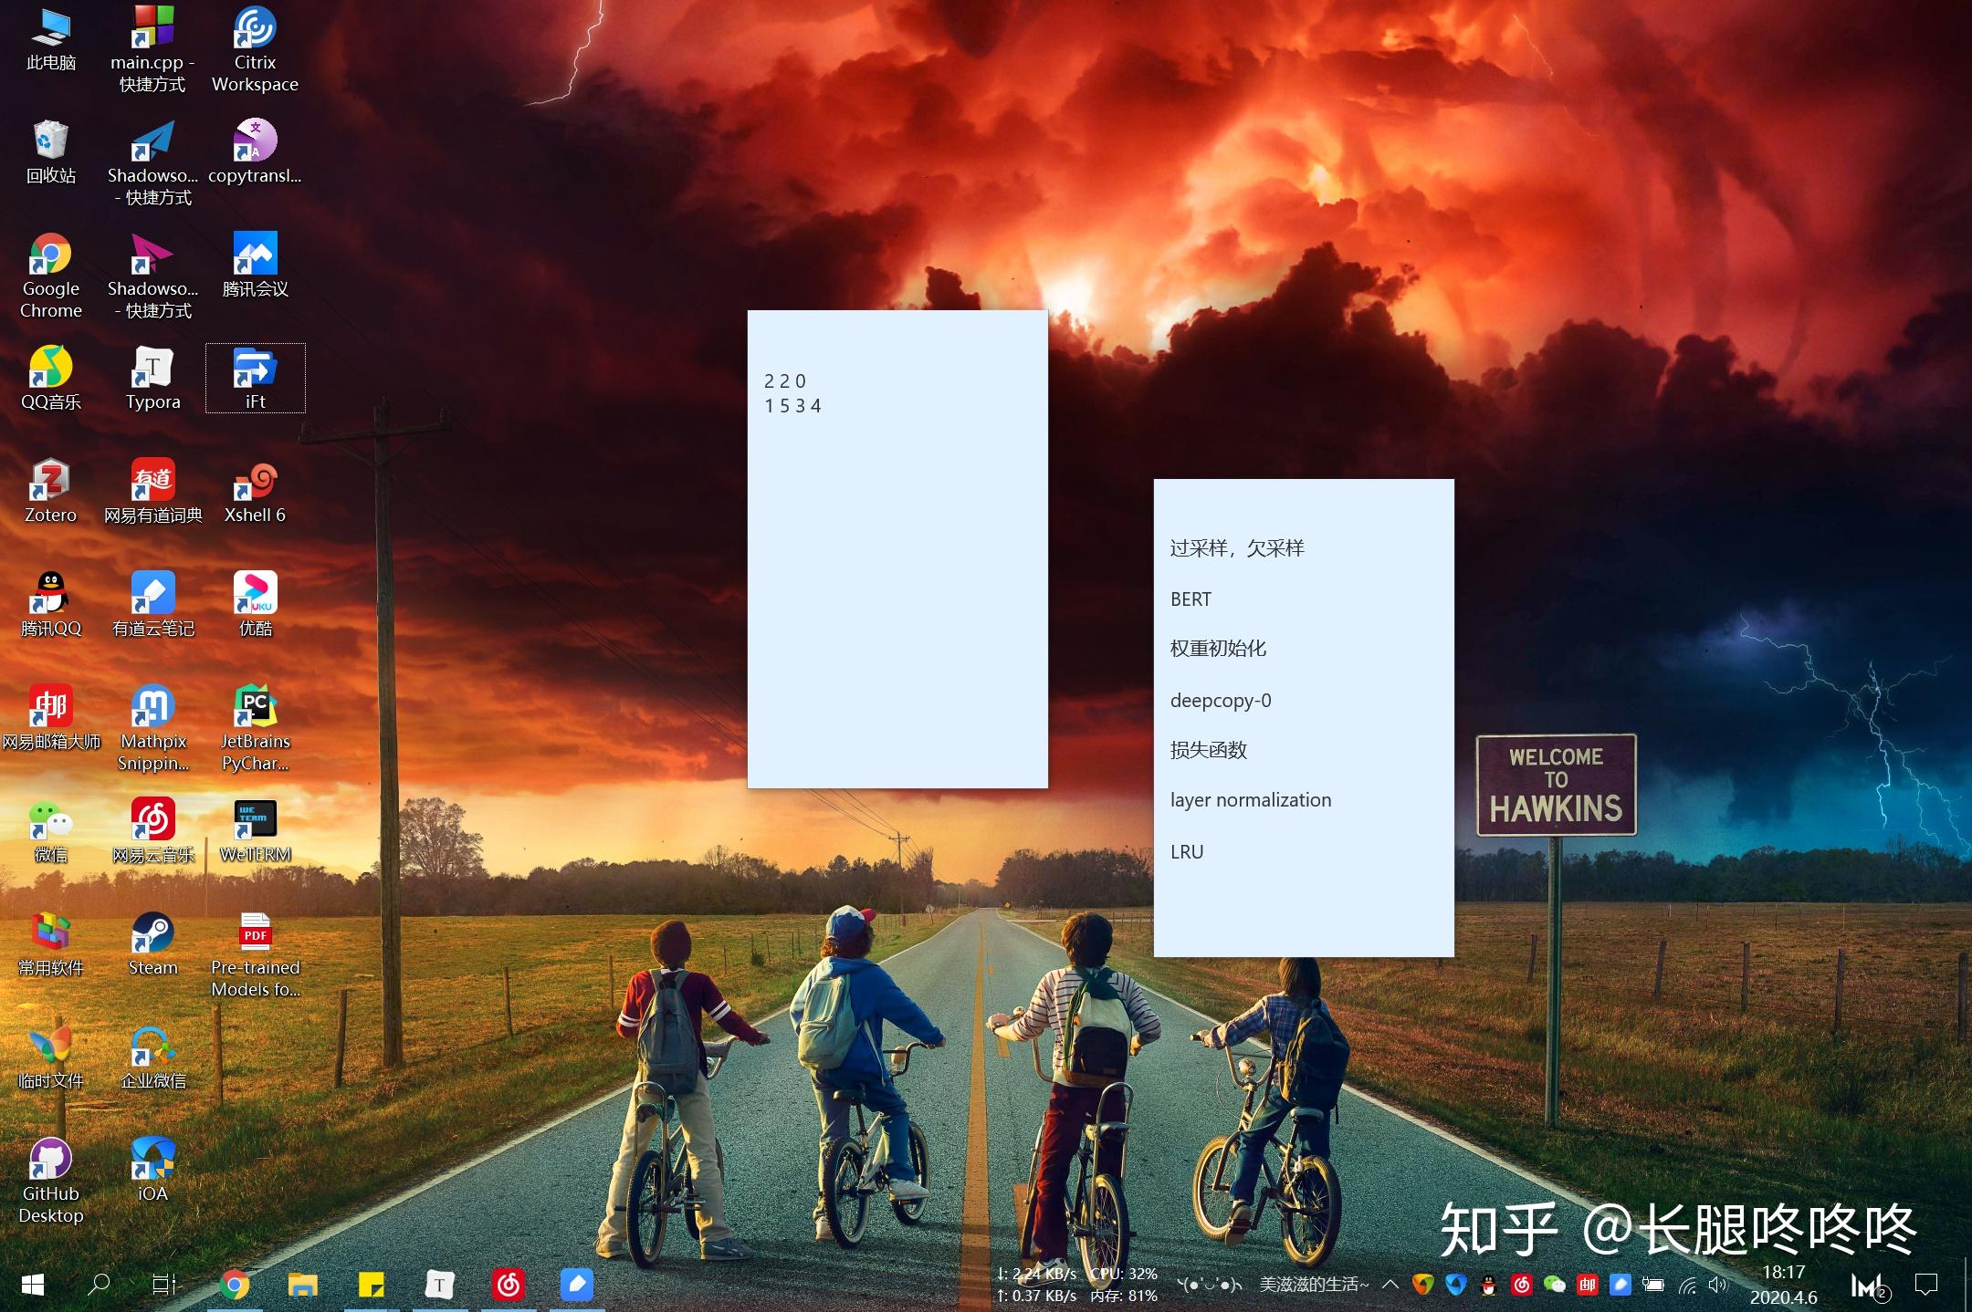The height and width of the screenshot is (1312, 1972).
Task: Open 有道云笔记 desktop shortcut
Action: [152, 605]
